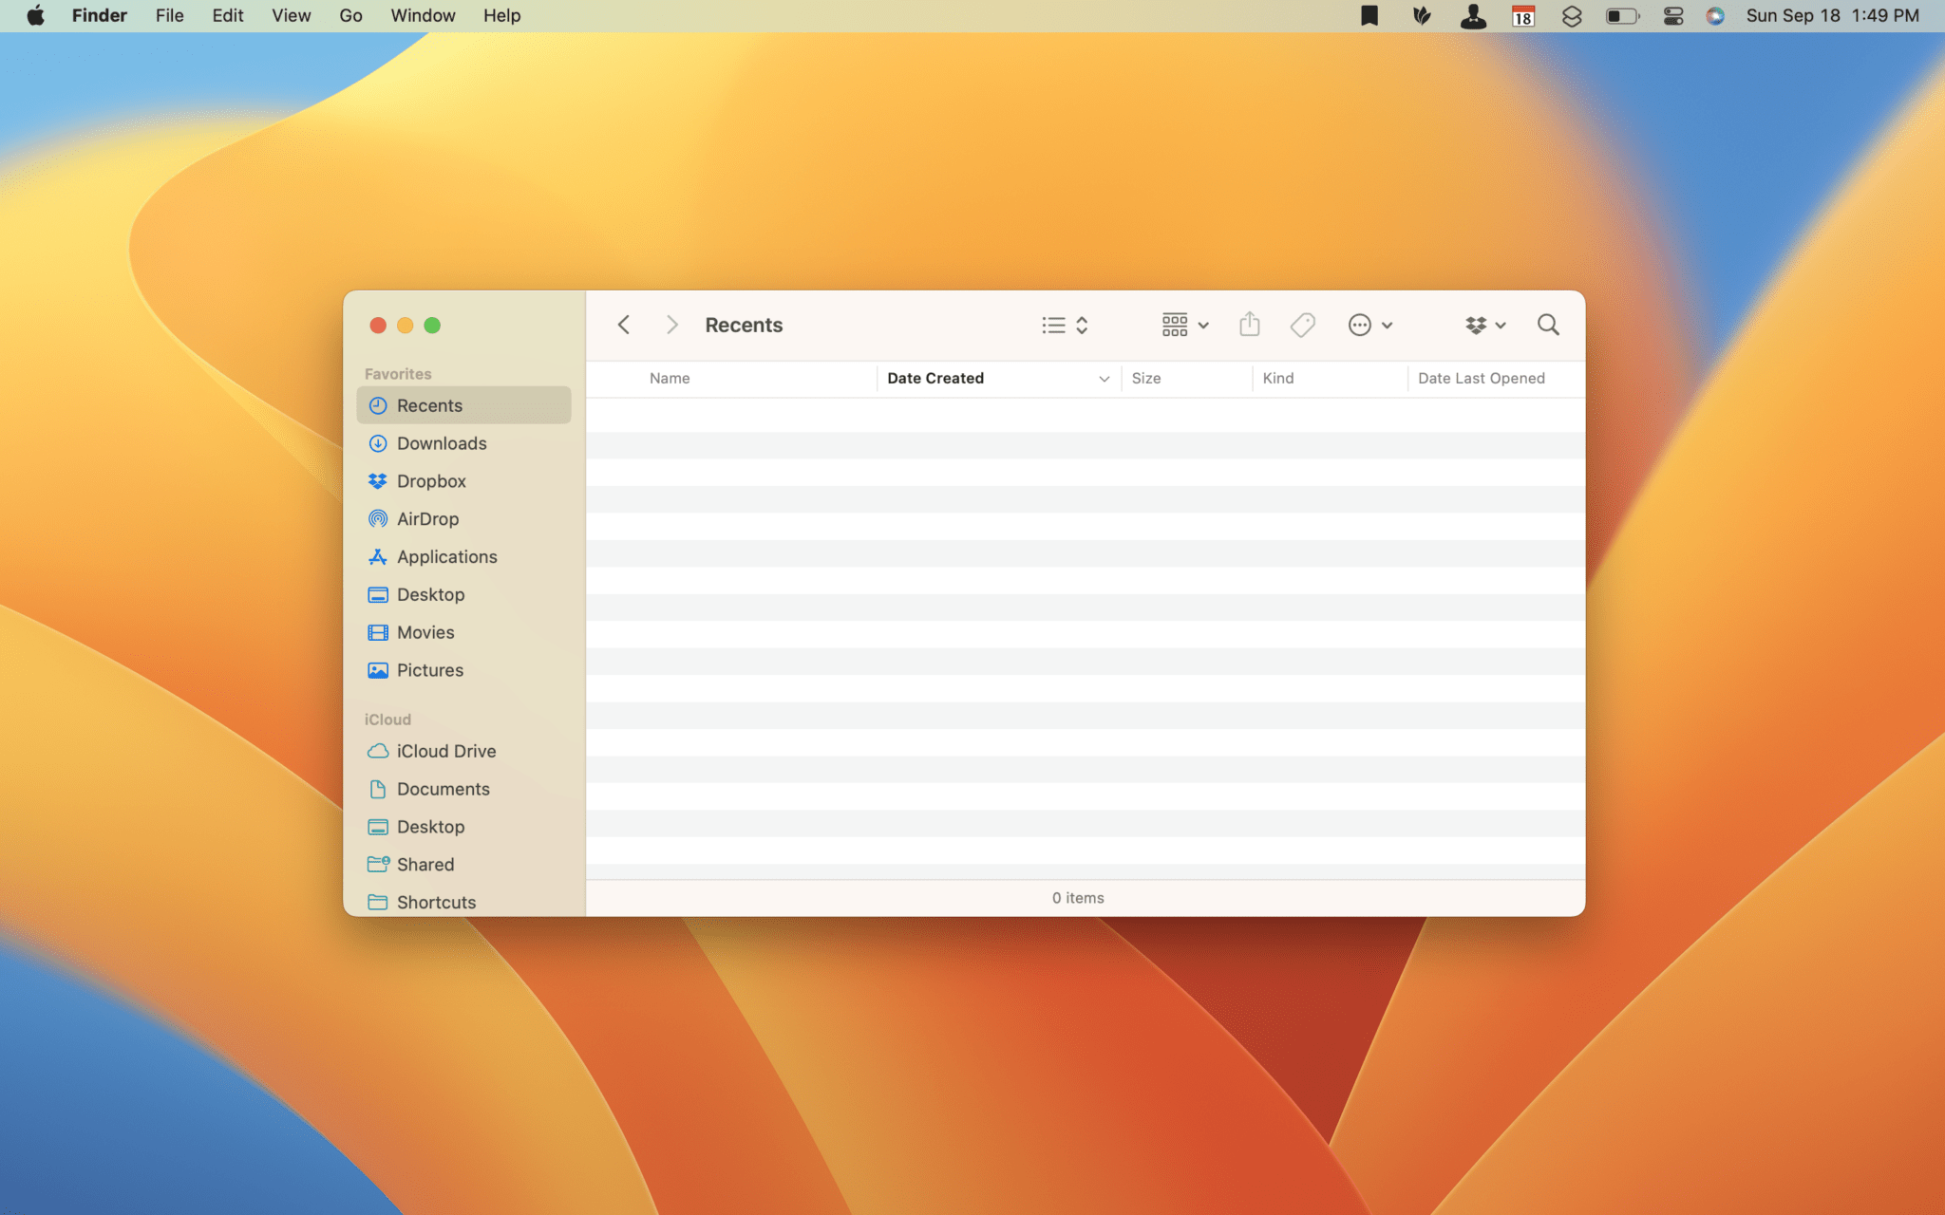This screenshot has height=1215, width=1945.
Task: Open the Go menu
Action: pyautogui.click(x=350, y=15)
